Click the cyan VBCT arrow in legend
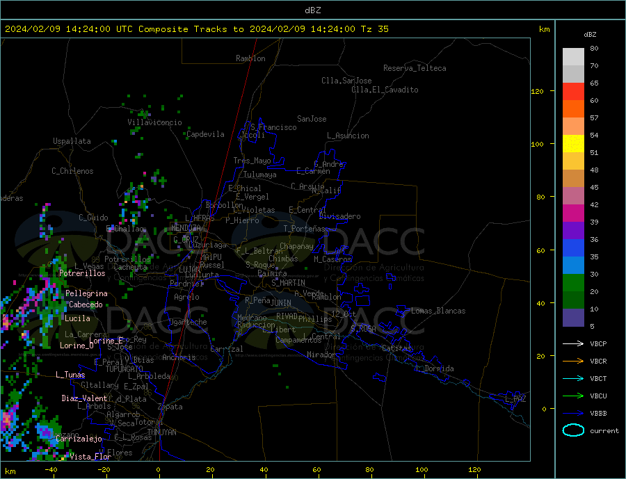626x479 pixels. 573,378
